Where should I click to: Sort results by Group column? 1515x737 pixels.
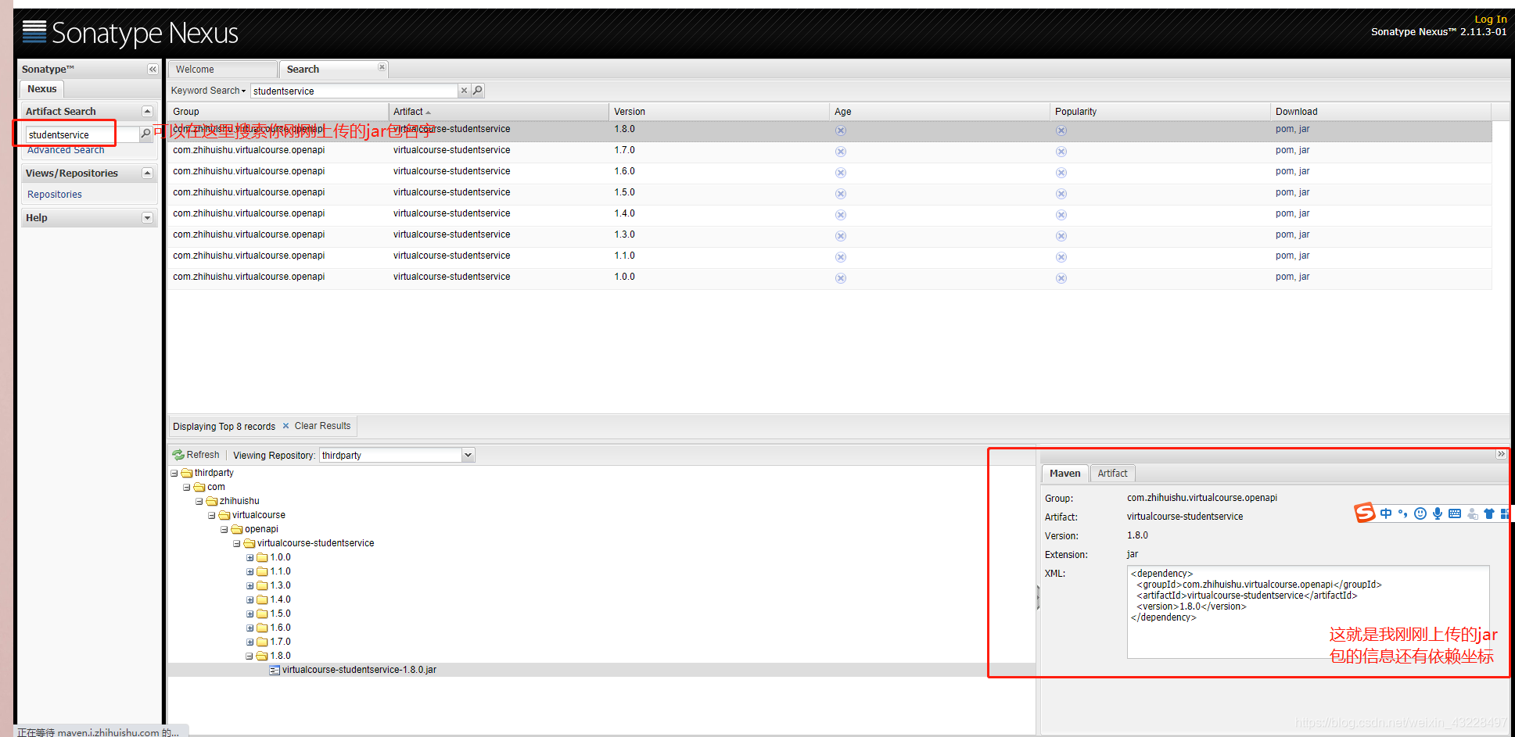[278, 112]
